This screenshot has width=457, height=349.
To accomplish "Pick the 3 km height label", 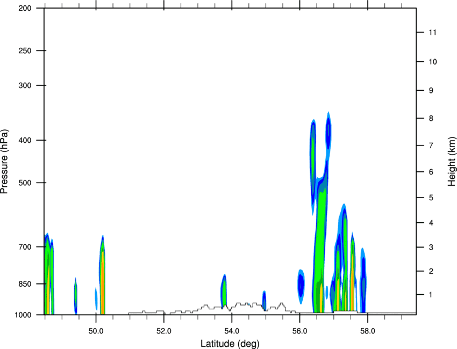I will click(x=431, y=248).
